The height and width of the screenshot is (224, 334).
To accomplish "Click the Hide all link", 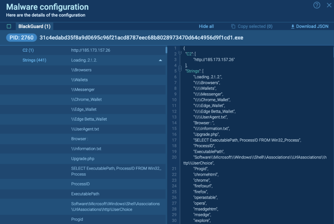I will (x=206, y=26).
